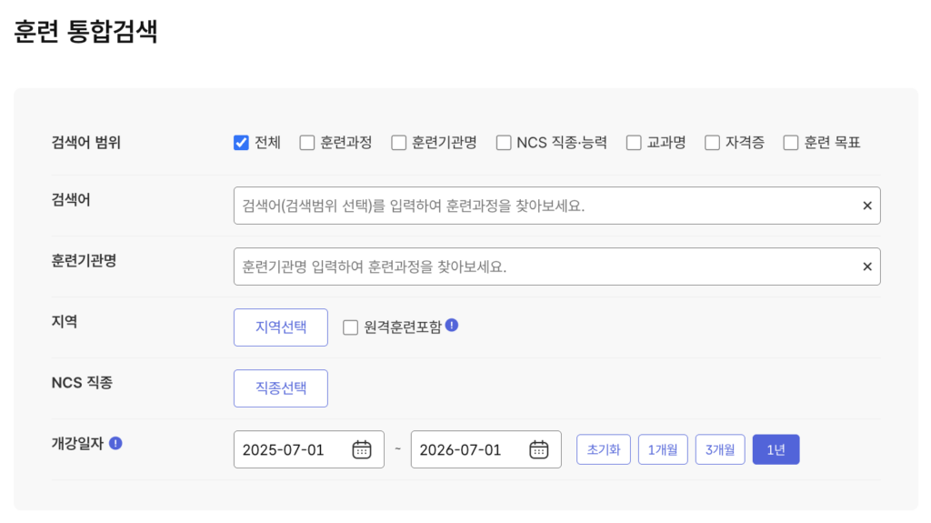931x523 pixels.
Task: Click the 초기화 date reset button
Action: point(604,449)
